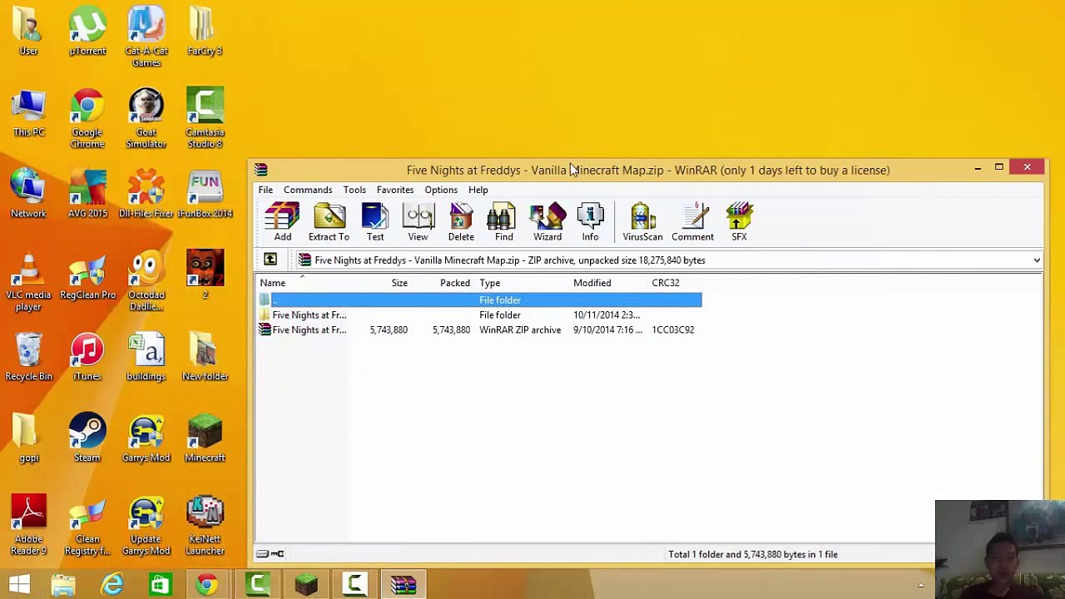
Task: Open the Favorites menu
Action: point(395,190)
